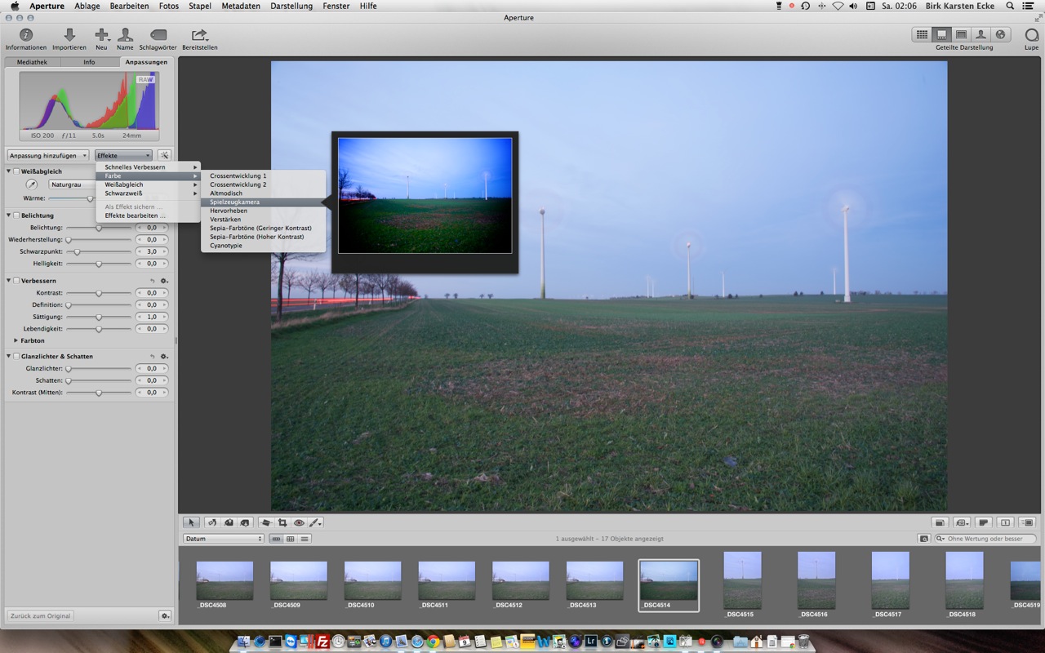Select the Red Eye tool
Screen dimensions: 1045x653
(299, 522)
